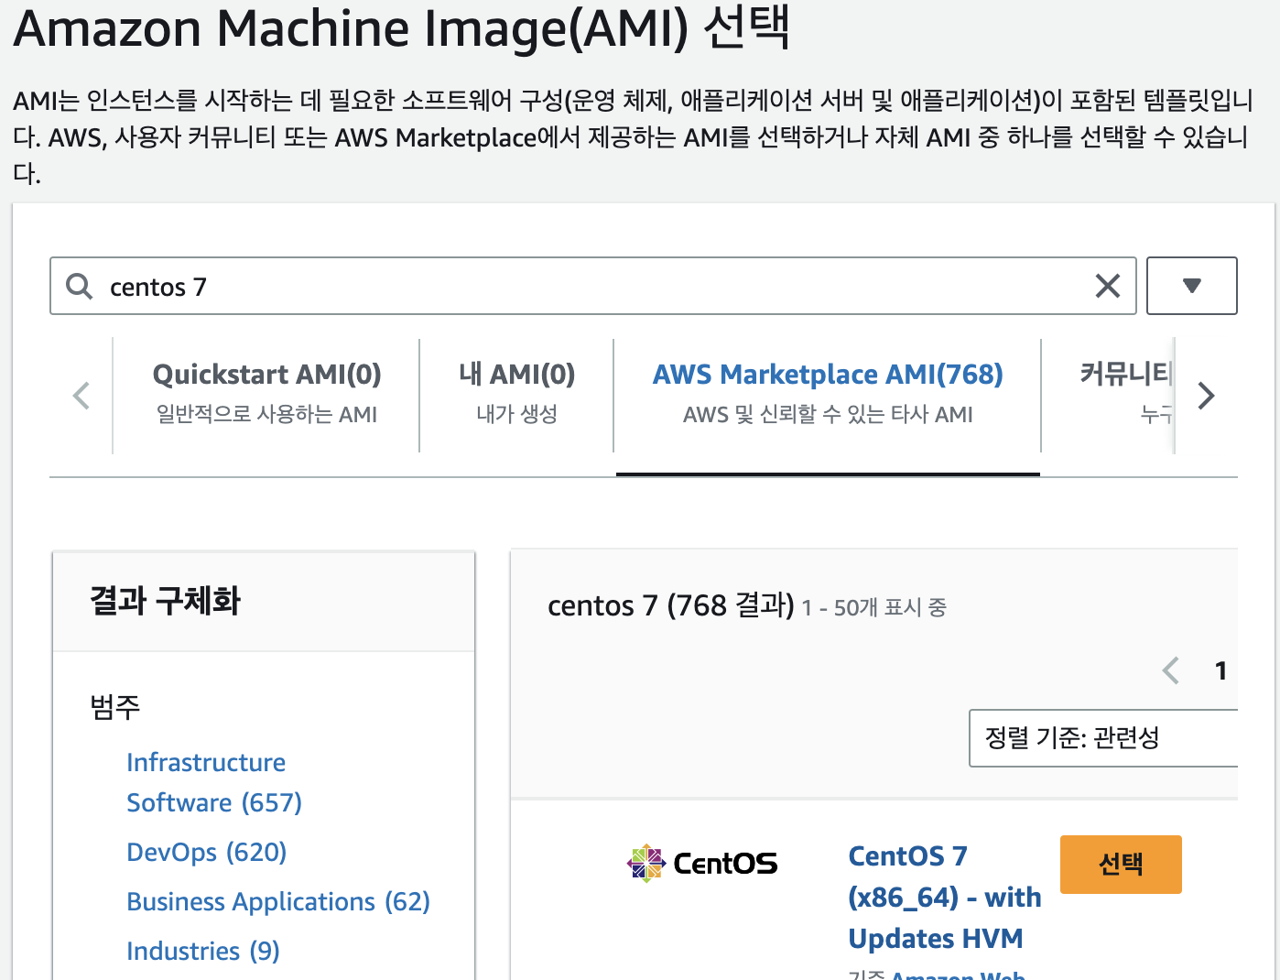Filter by Infrastructure Software (657)
The width and height of the screenshot is (1280, 980).
pyautogui.click(x=214, y=782)
